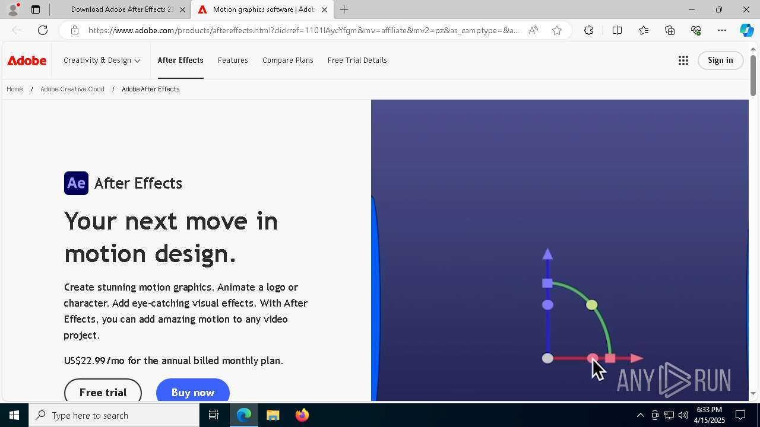Open the taskbar clock and date
Screen dimensions: 760x427
click(x=710, y=415)
